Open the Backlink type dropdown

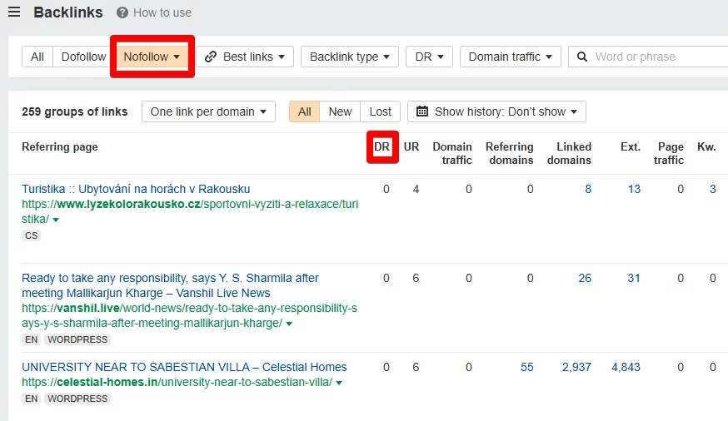[350, 57]
